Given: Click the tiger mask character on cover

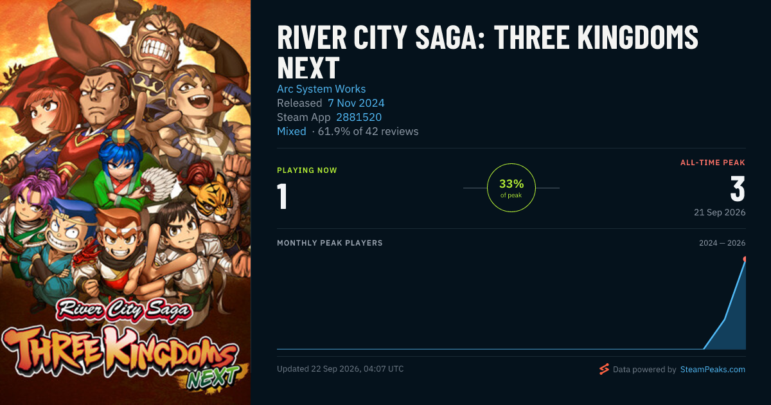Looking at the screenshot, I should 213,197.
